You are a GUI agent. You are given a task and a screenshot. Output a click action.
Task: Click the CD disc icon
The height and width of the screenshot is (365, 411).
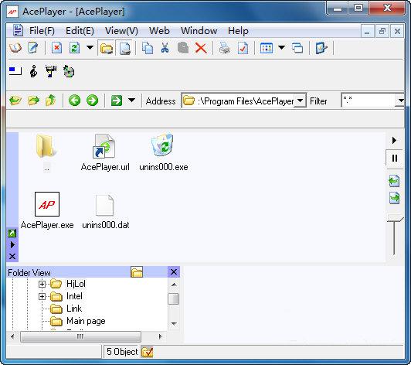(69, 71)
